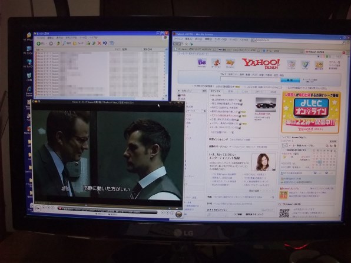Open the Views button in Explorer toolbar

point(111,43)
